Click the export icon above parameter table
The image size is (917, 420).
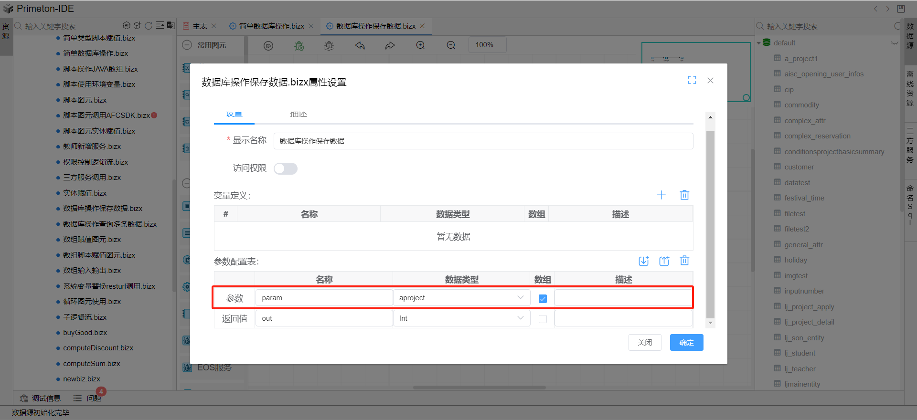(x=664, y=261)
